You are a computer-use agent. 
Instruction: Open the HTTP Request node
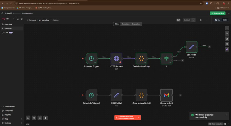116,59
